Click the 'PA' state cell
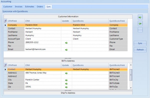Screen dimensions: 150x98 (x=43, y=83)
